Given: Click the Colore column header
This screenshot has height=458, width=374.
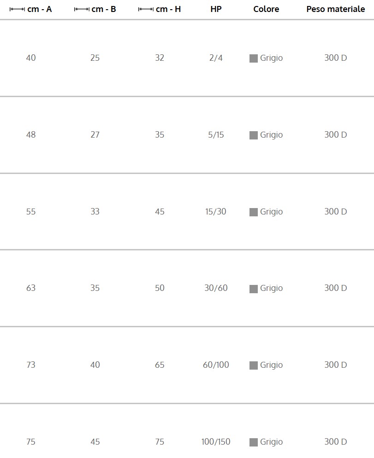Looking at the screenshot, I should pos(266,9).
